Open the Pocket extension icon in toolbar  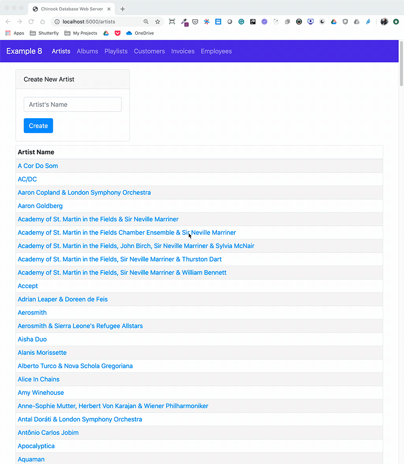(195, 22)
